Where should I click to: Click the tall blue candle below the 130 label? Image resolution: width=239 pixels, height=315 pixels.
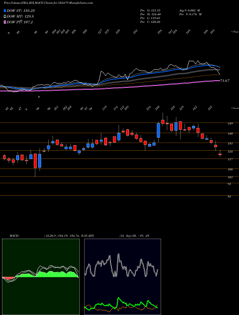159,130
